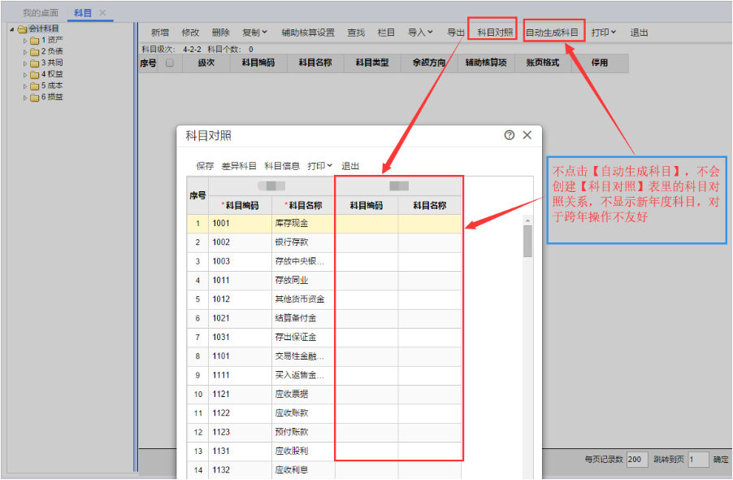This screenshot has height=480, width=733.
Task: Select the 1121 应收票据 row
Action: click(x=324, y=395)
